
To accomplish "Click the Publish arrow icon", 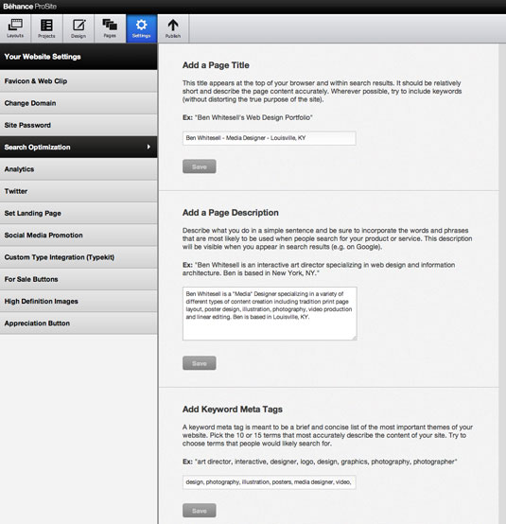I will click(173, 28).
